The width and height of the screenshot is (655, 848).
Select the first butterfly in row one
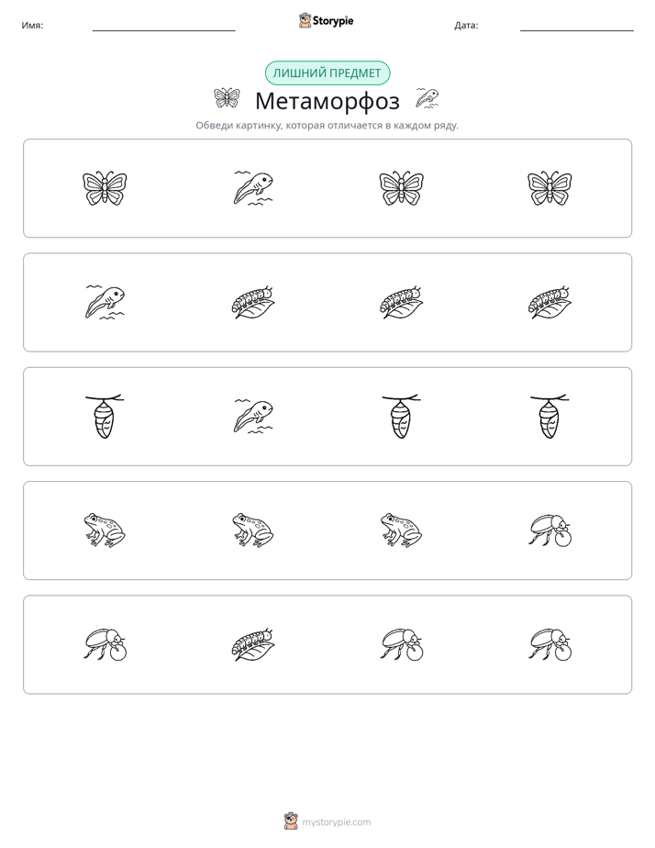point(105,188)
